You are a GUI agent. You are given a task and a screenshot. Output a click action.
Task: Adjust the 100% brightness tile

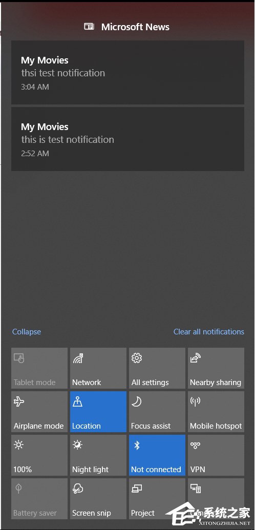tap(39, 455)
